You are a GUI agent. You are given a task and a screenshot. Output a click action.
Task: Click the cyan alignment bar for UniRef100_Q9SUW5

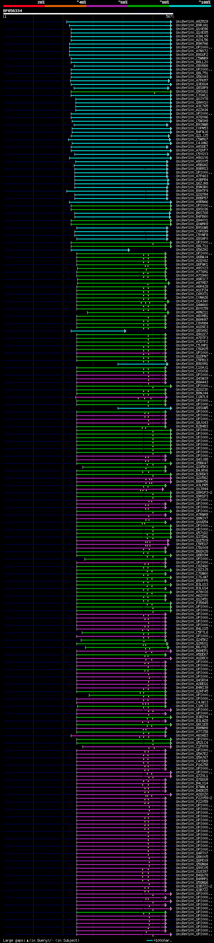(x=145, y=408)
